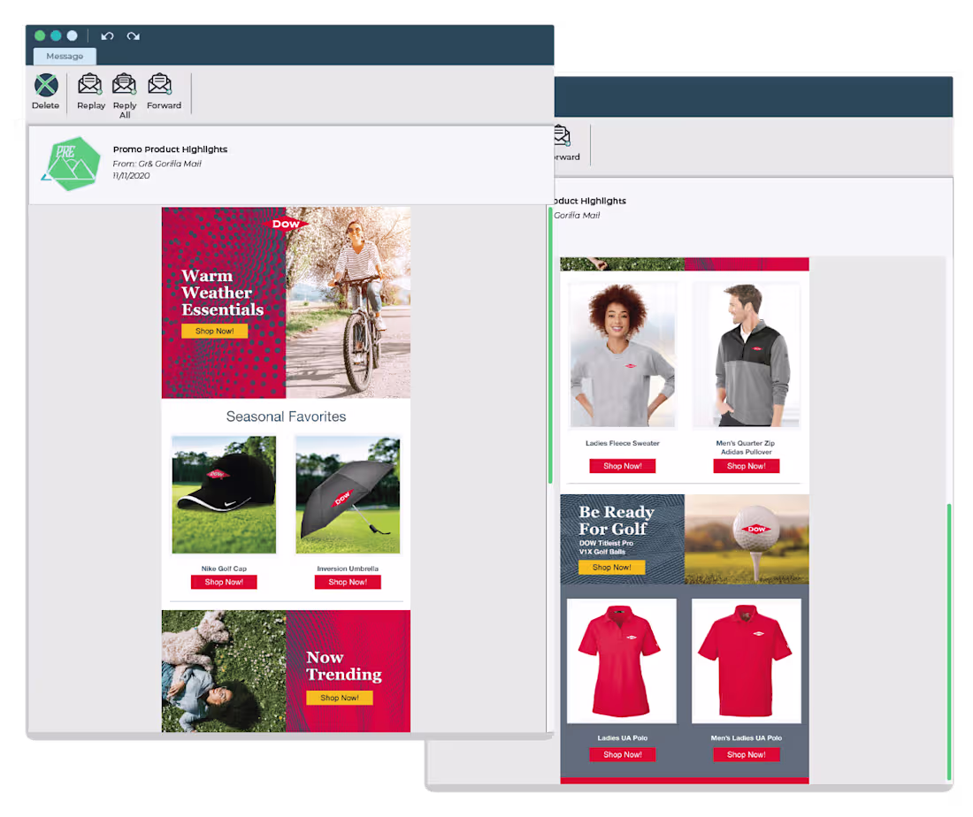The width and height of the screenshot is (973, 817).
Task: Click Shop Now under Ladies UA Polo
Action: pyautogui.click(x=622, y=754)
